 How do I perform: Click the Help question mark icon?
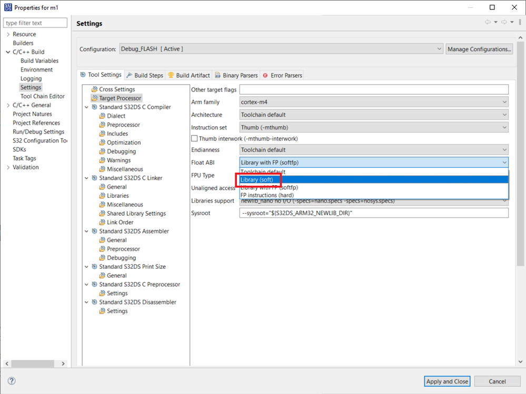tap(12, 381)
